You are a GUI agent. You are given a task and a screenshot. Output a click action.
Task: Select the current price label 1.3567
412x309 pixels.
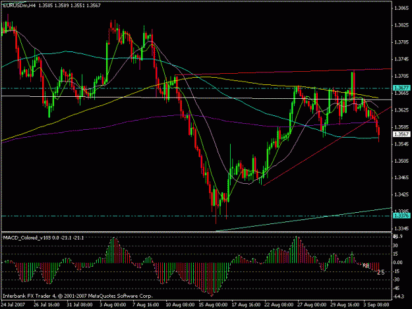[x=401, y=134]
